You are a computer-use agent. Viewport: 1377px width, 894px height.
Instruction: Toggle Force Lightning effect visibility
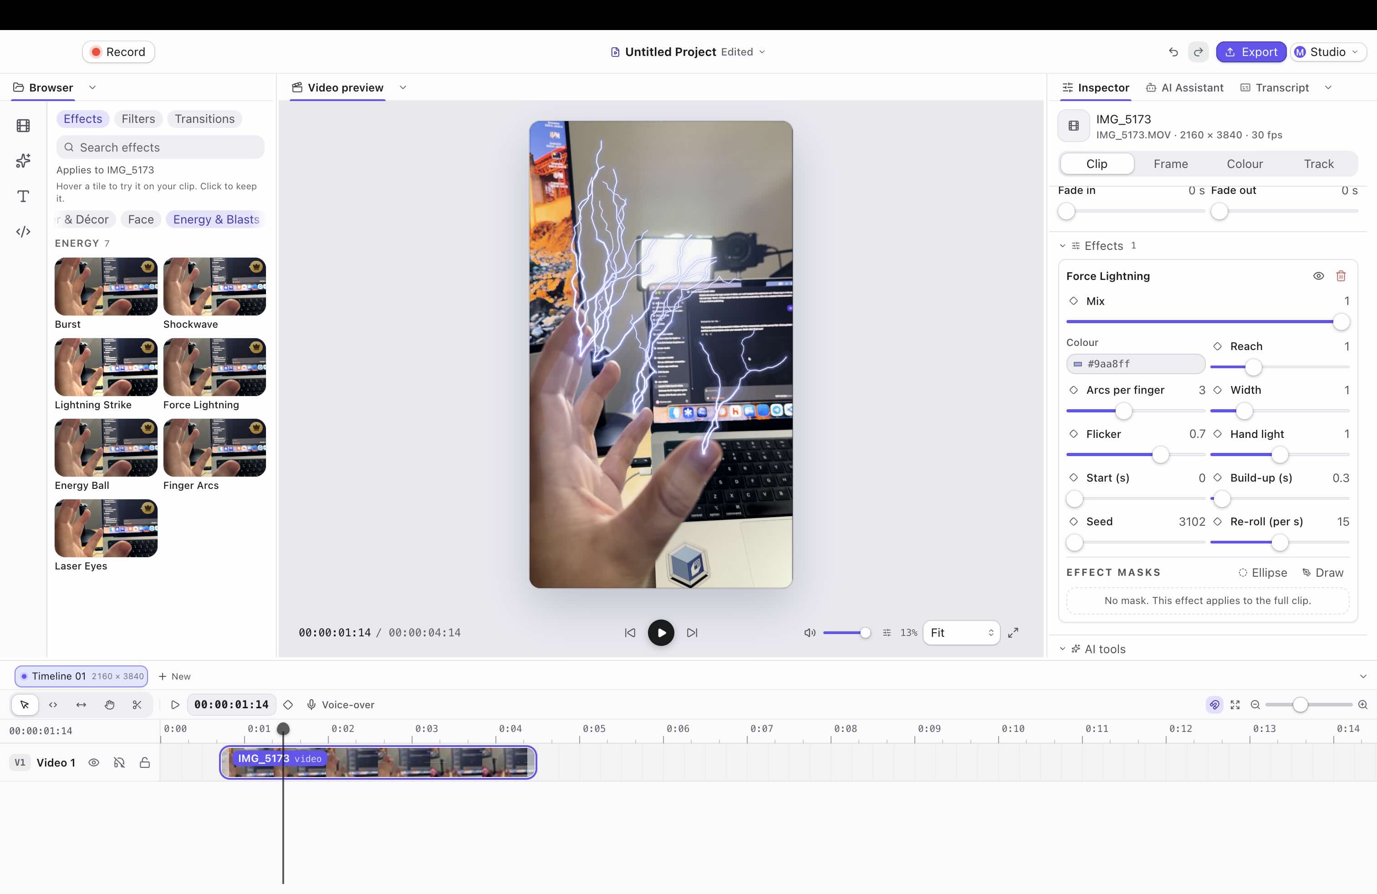click(x=1318, y=276)
